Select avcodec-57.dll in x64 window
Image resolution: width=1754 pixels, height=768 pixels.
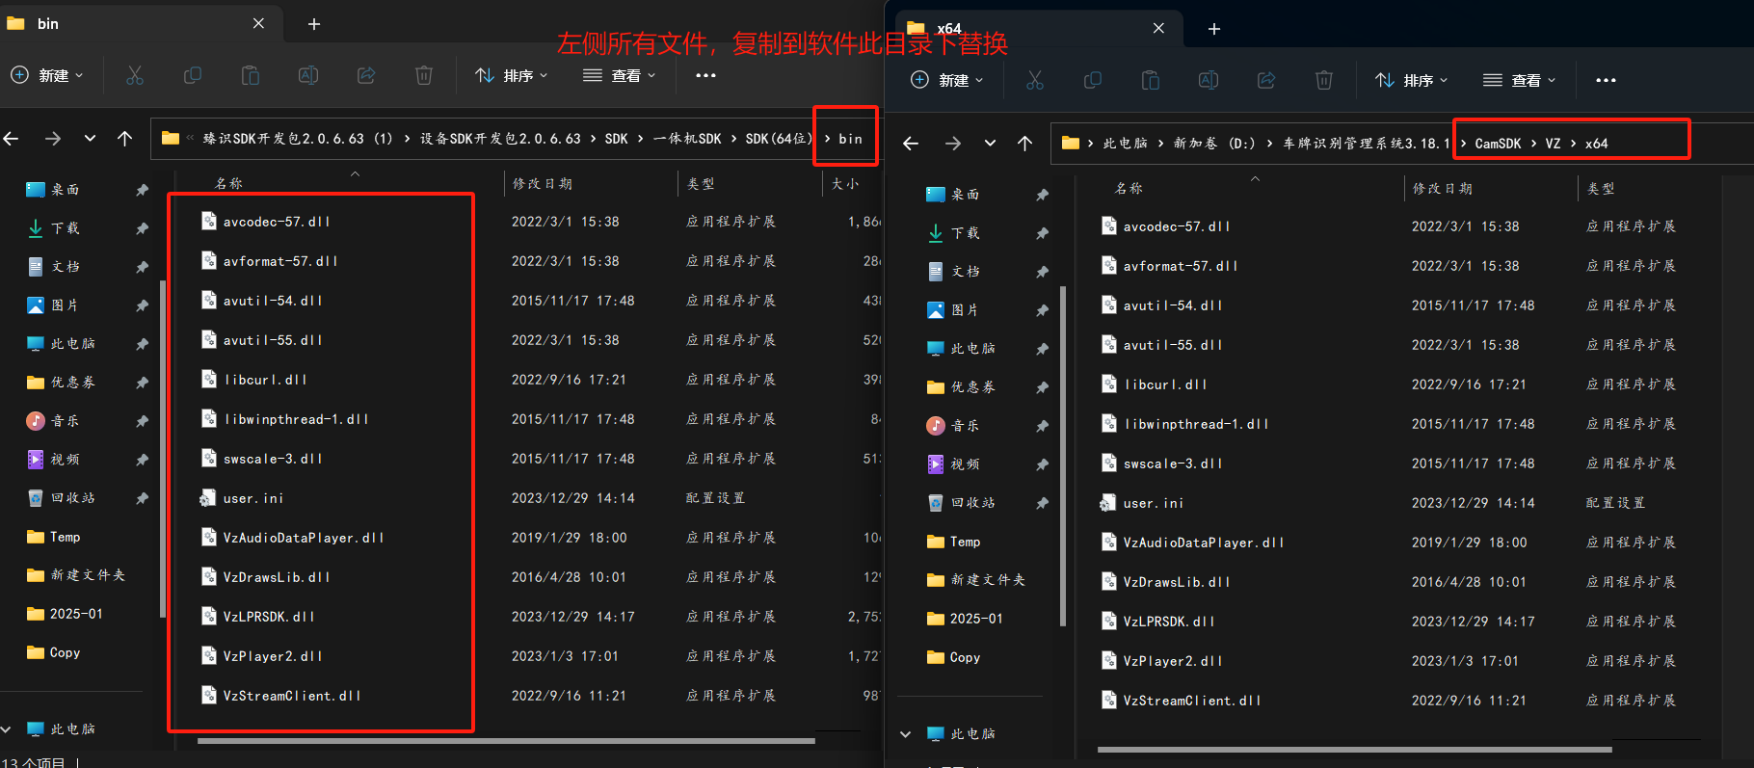[x=1176, y=226]
